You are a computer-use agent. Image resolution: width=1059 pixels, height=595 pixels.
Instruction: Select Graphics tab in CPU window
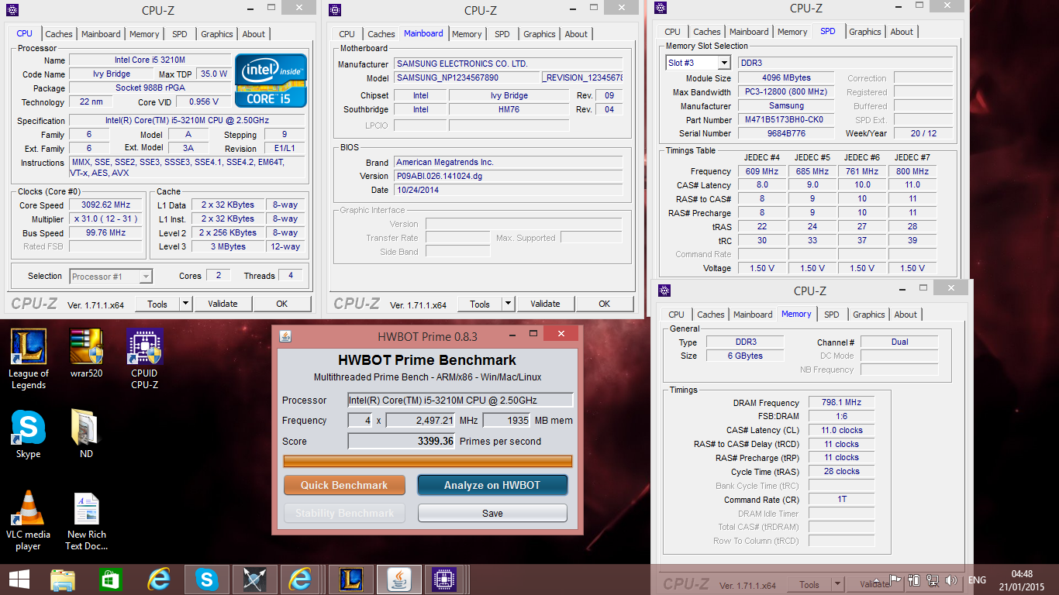point(217,34)
